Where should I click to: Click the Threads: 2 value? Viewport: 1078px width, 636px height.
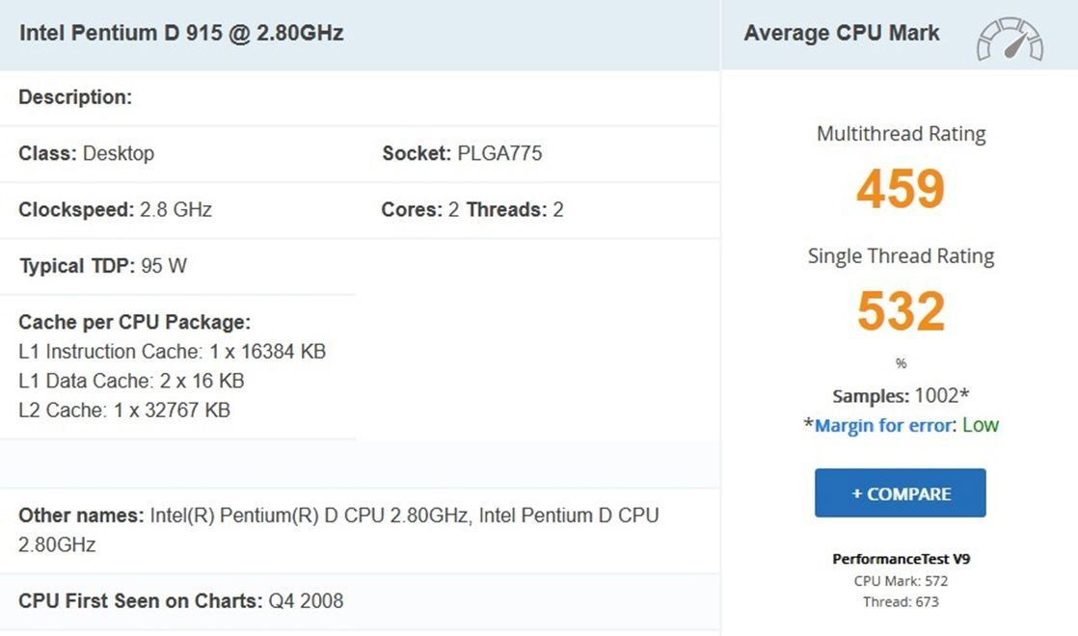(515, 209)
